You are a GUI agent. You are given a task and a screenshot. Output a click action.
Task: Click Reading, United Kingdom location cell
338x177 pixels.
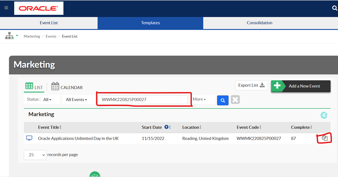(205, 139)
